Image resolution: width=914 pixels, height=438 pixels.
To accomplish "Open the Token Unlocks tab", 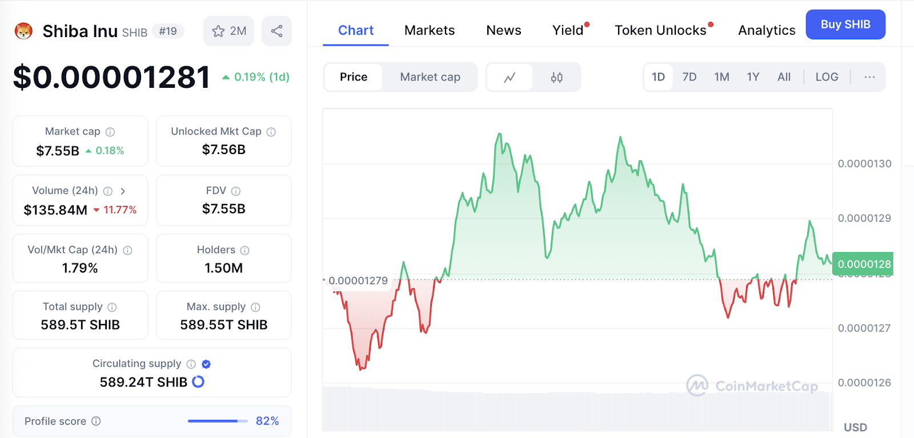I will pos(661,30).
